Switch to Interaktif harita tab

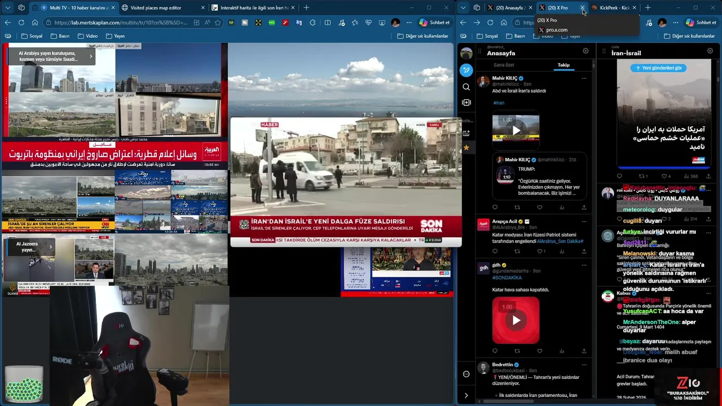253,7
